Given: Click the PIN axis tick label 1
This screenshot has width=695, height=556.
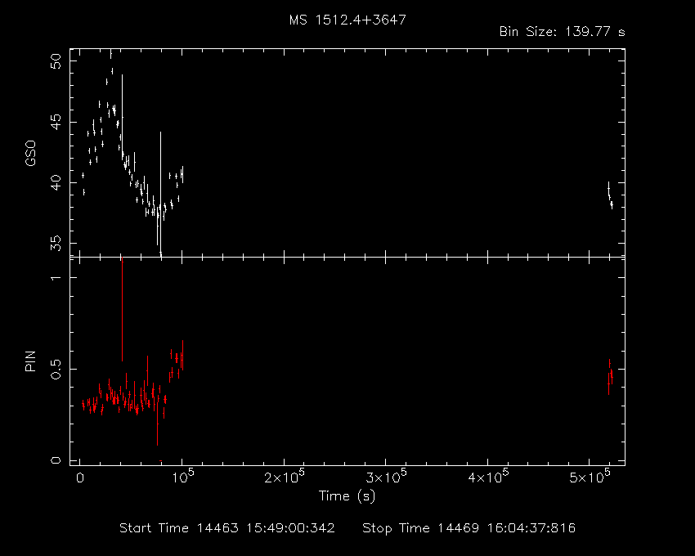Looking at the screenshot, I should click(56, 277).
